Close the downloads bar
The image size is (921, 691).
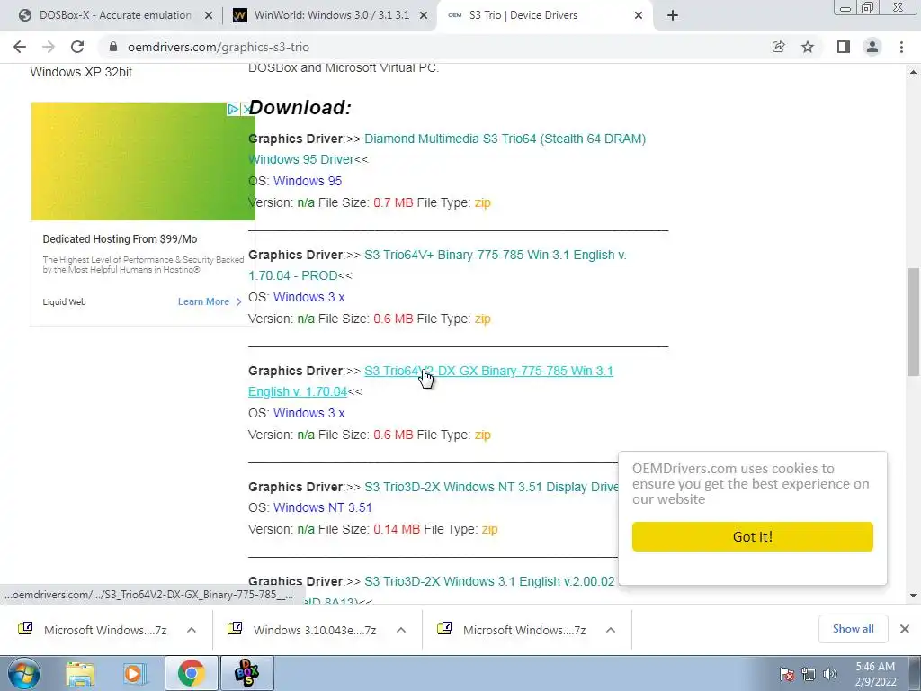tap(905, 629)
